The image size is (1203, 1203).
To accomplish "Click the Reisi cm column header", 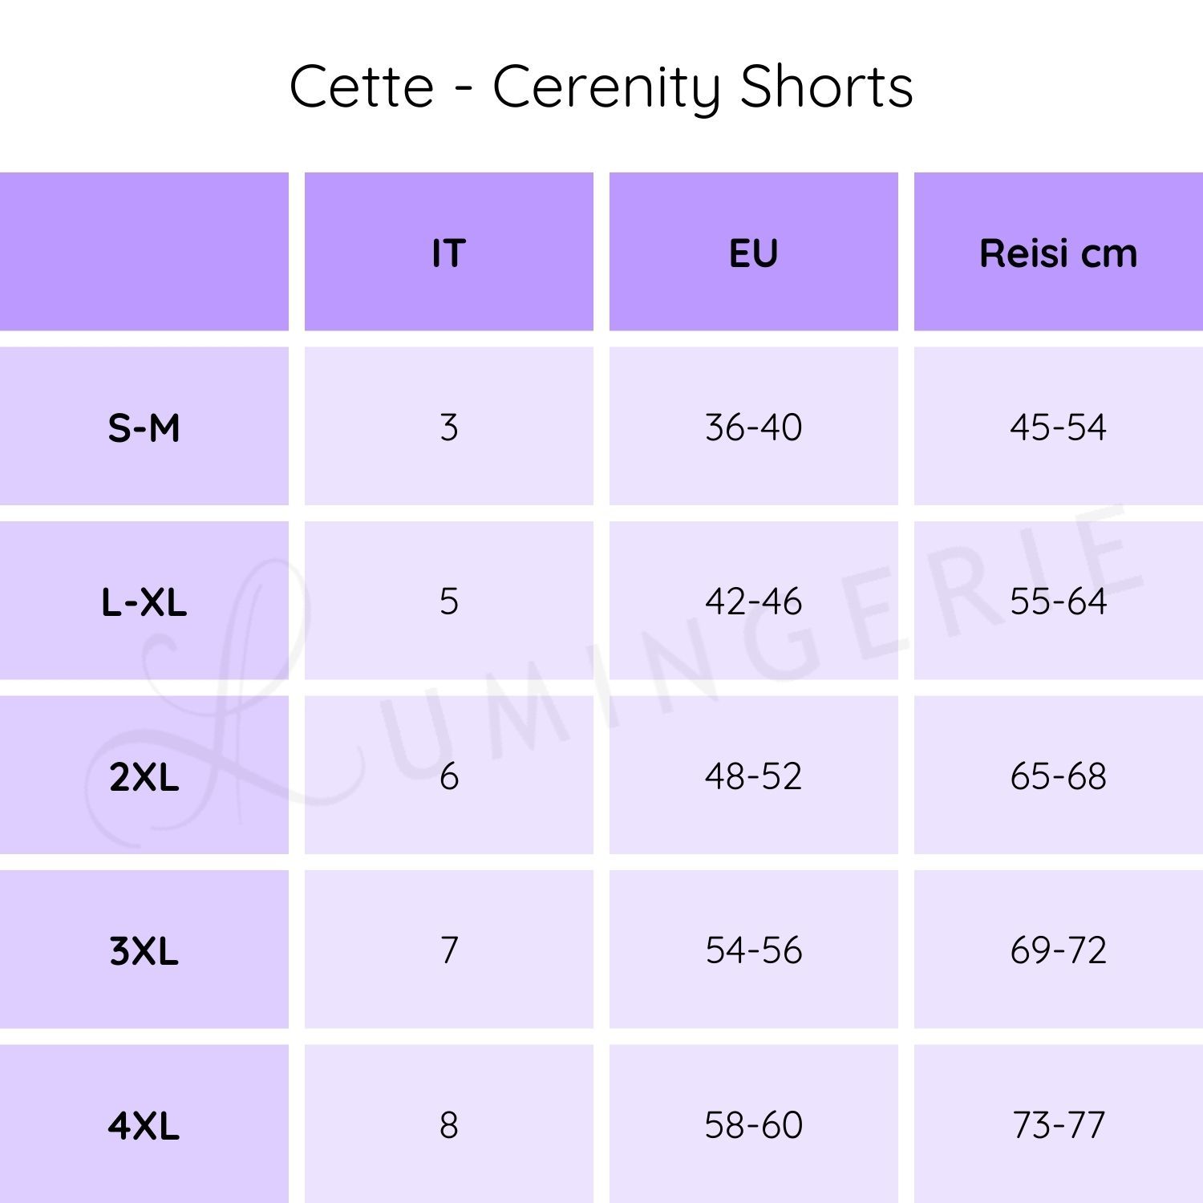I will [1058, 253].
